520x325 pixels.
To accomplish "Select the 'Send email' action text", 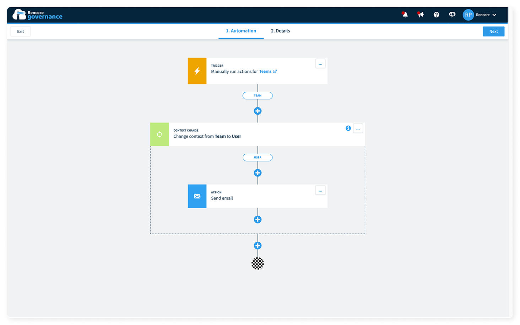I will click(x=222, y=198).
